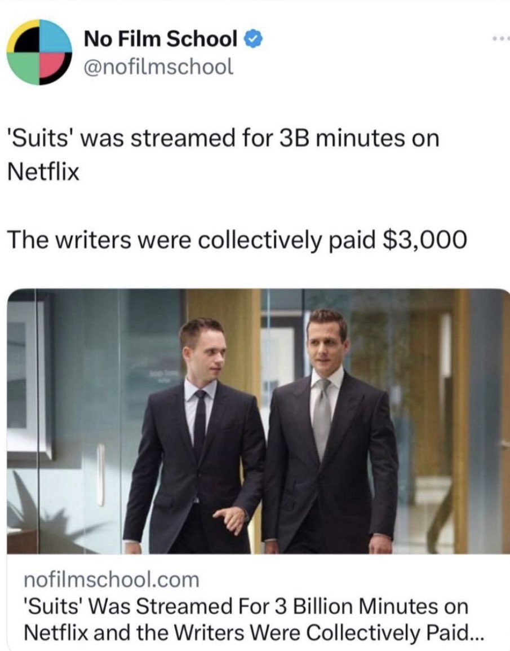Click the red quadrant of the logo
510x651 pixels.
point(53,65)
